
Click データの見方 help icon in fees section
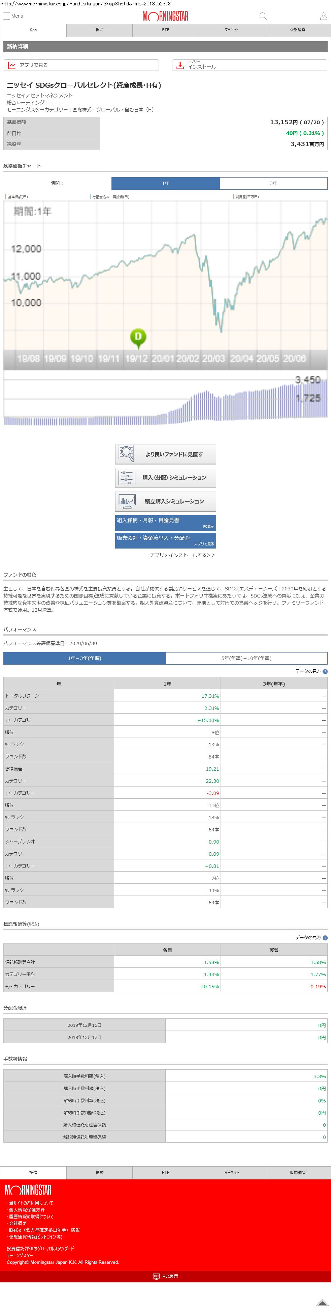[x=325, y=937]
